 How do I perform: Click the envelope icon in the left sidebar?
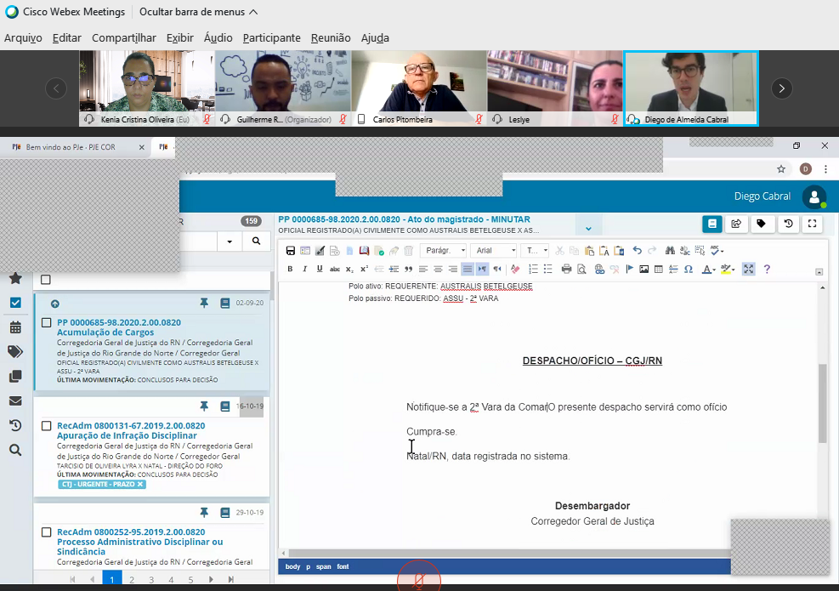[15, 401]
